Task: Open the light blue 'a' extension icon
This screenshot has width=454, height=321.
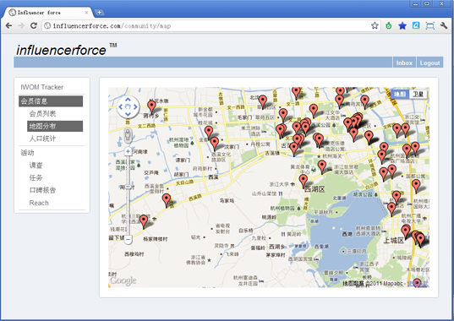Action: pos(416,25)
